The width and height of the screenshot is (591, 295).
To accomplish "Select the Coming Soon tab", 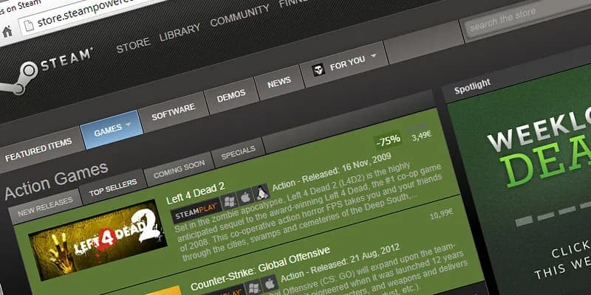I will [x=177, y=172].
